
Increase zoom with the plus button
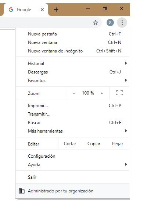(x=102, y=93)
